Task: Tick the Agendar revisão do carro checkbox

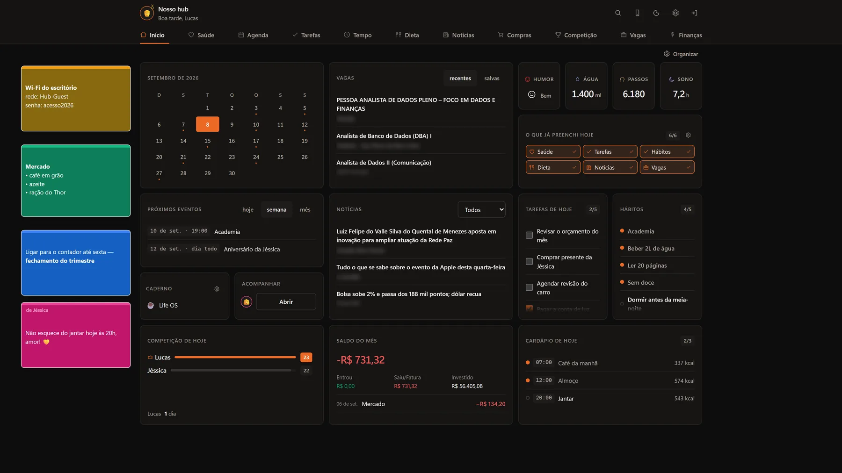Action: coord(529,287)
